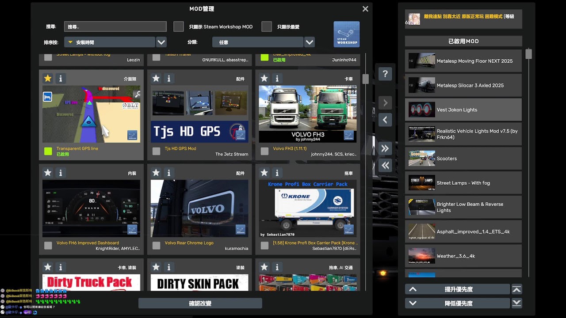Viewport: 566px width, 318px height.
Task: Open the Steam Workshop button
Action: point(347,34)
